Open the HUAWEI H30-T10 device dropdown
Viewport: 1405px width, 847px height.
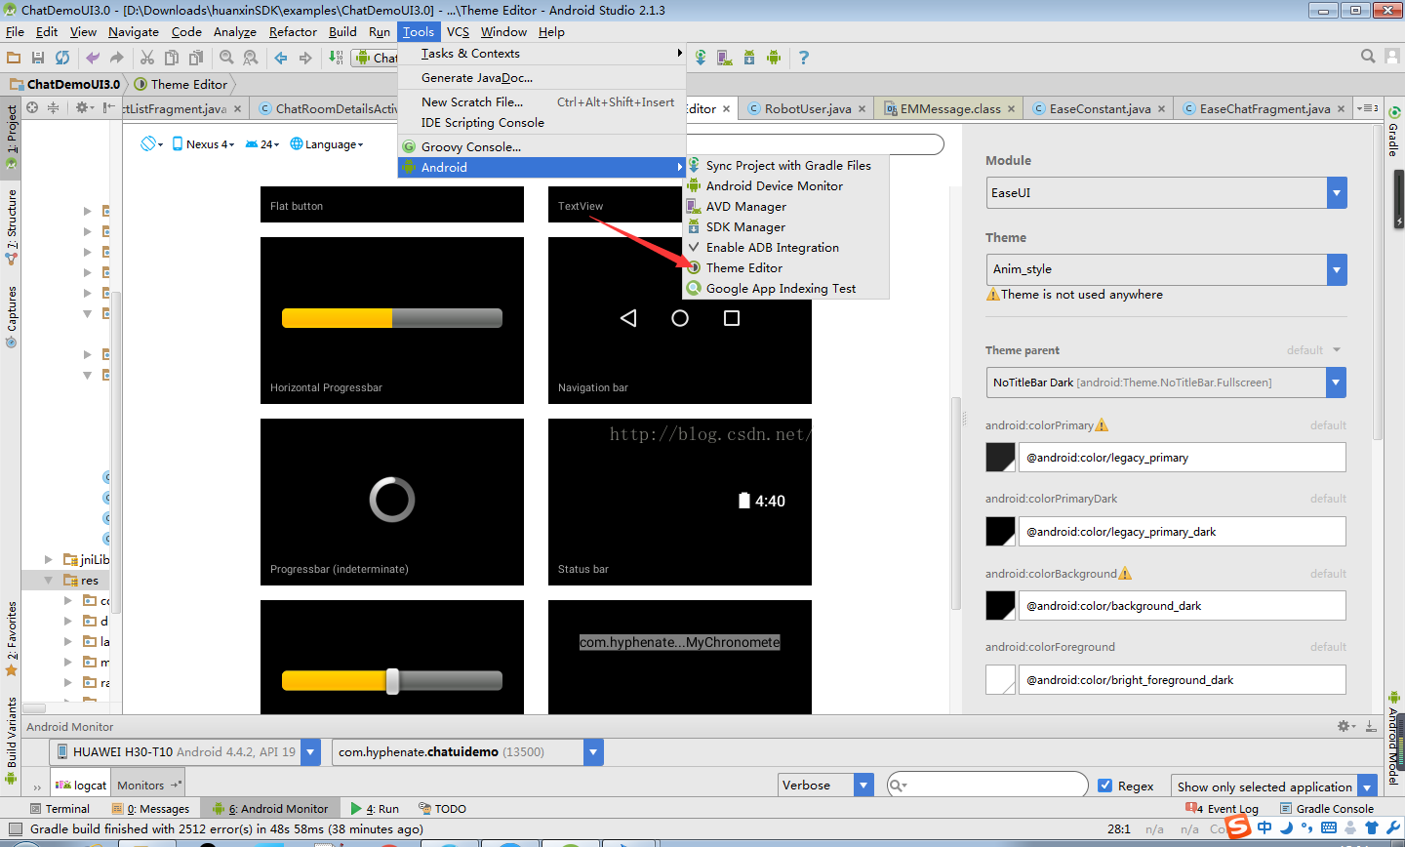click(x=185, y=752)
